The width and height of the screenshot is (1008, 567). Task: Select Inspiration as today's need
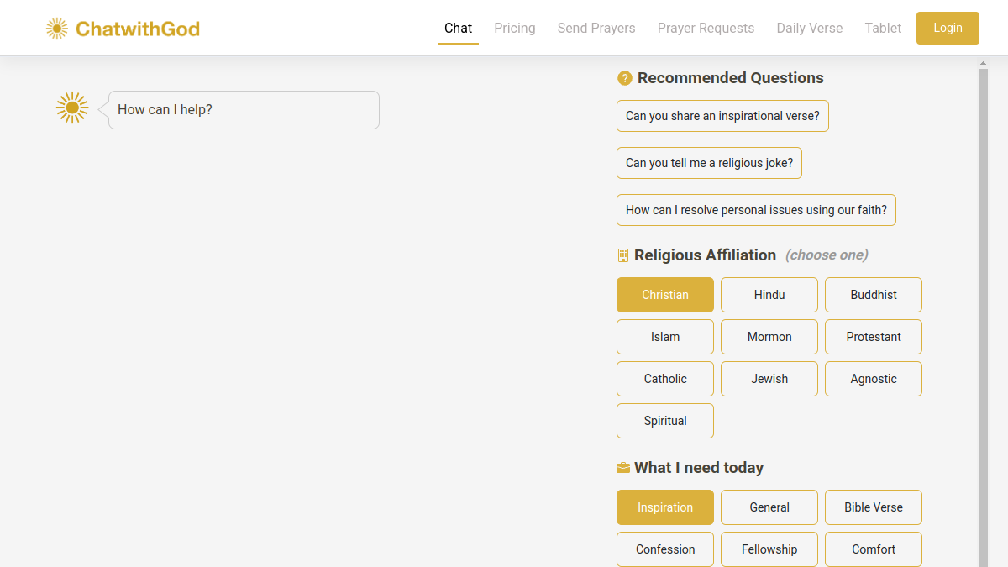[665, 507]
